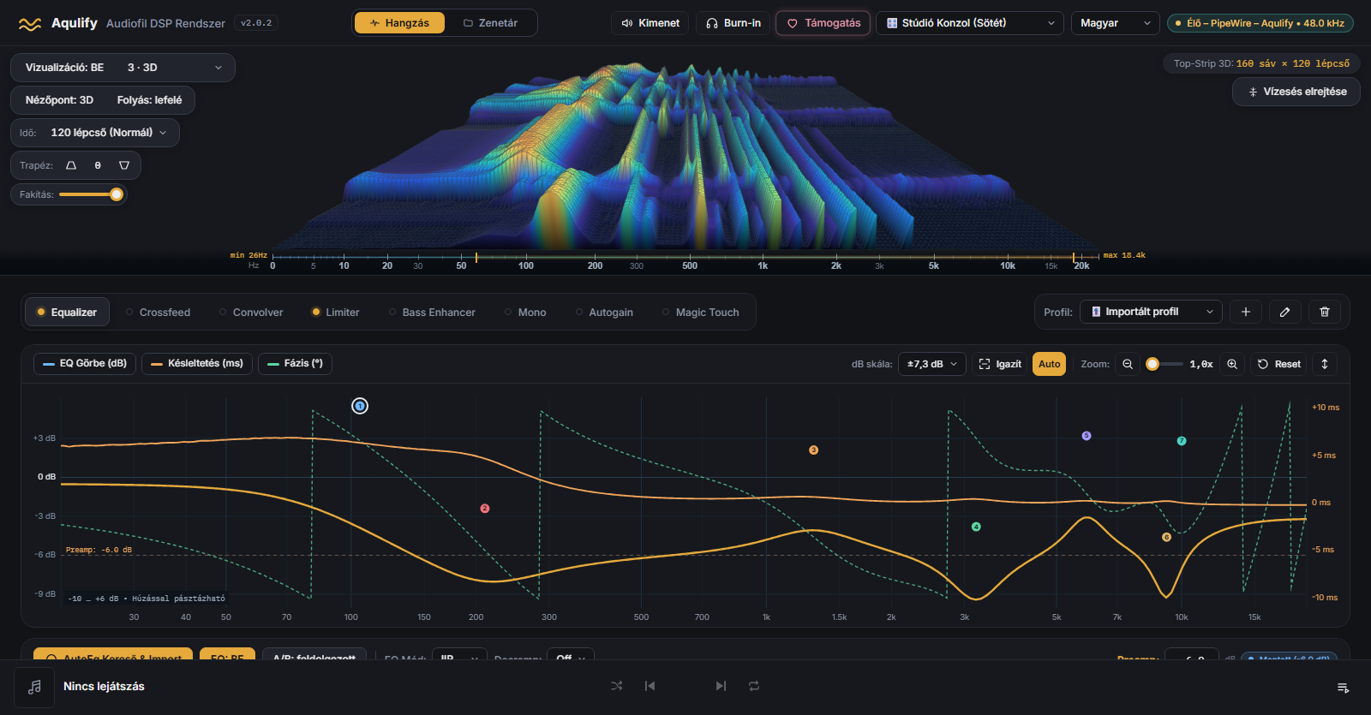Click the music note album placeholder

(34, 687)
